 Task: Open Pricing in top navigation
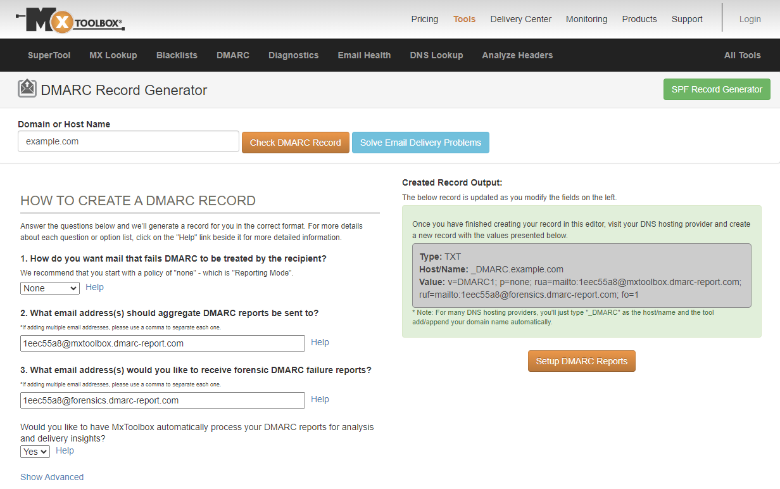pos(425,19)
